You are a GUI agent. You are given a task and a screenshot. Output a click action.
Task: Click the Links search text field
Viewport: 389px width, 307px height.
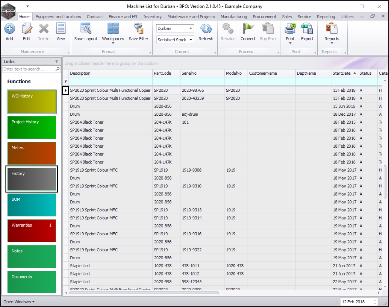pos(29,69)
